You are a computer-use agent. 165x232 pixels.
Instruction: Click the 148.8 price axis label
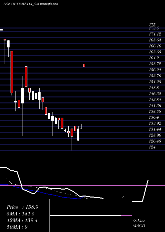click(154, 88)
